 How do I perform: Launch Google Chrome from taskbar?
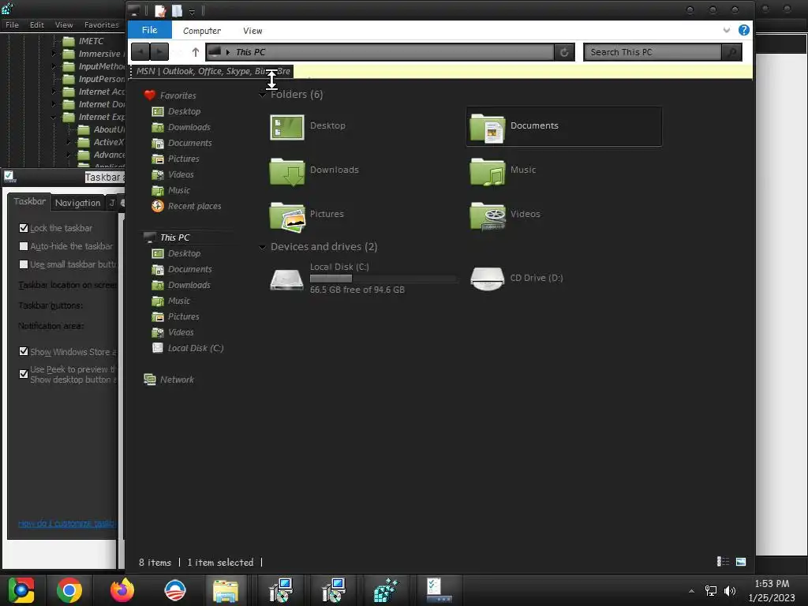click(69, 590)
